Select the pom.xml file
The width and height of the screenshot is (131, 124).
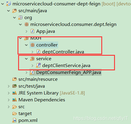pos(28,120)
